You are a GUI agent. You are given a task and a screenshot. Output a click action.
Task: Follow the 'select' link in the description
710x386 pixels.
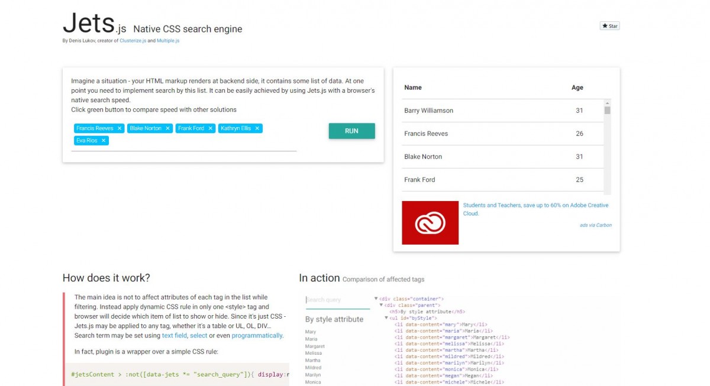click(198, 335)
